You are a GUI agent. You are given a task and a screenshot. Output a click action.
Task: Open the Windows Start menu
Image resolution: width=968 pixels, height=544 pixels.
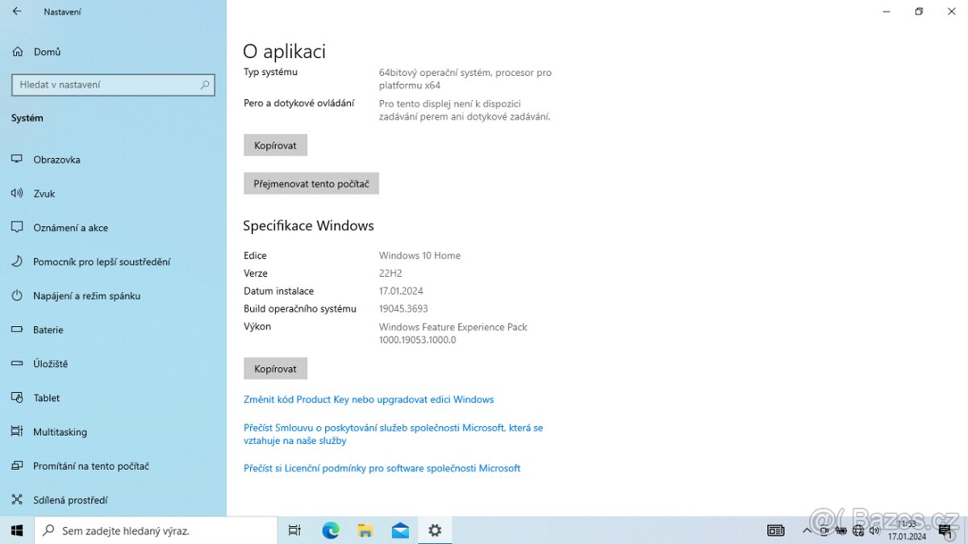pos(17,530)
